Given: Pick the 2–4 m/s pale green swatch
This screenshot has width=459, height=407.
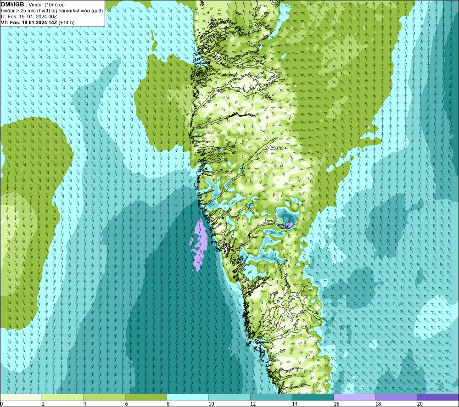Looking at the screenshot, I should click(62, 397).
